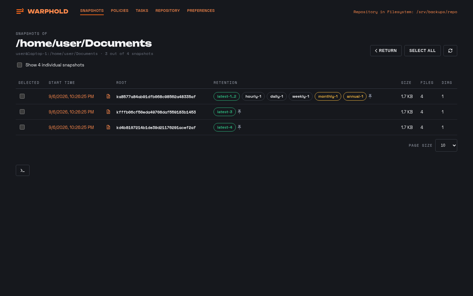
Task: Click the WARPHOLD brand name
Action: (x=48, y=12)
